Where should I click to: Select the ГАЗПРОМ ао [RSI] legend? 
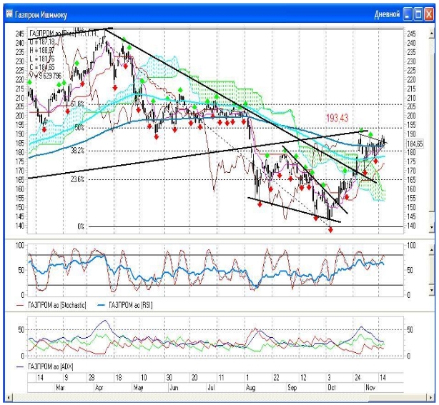pyautogui.click(x=125, y=305)
